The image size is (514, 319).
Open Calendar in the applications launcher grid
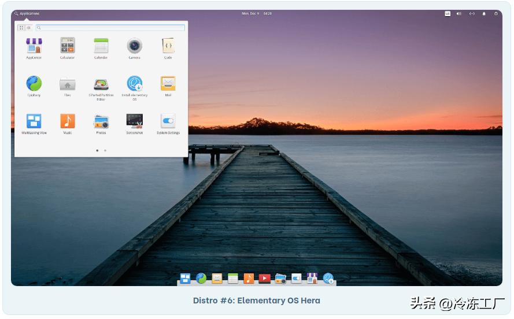[x=101, y=48]
